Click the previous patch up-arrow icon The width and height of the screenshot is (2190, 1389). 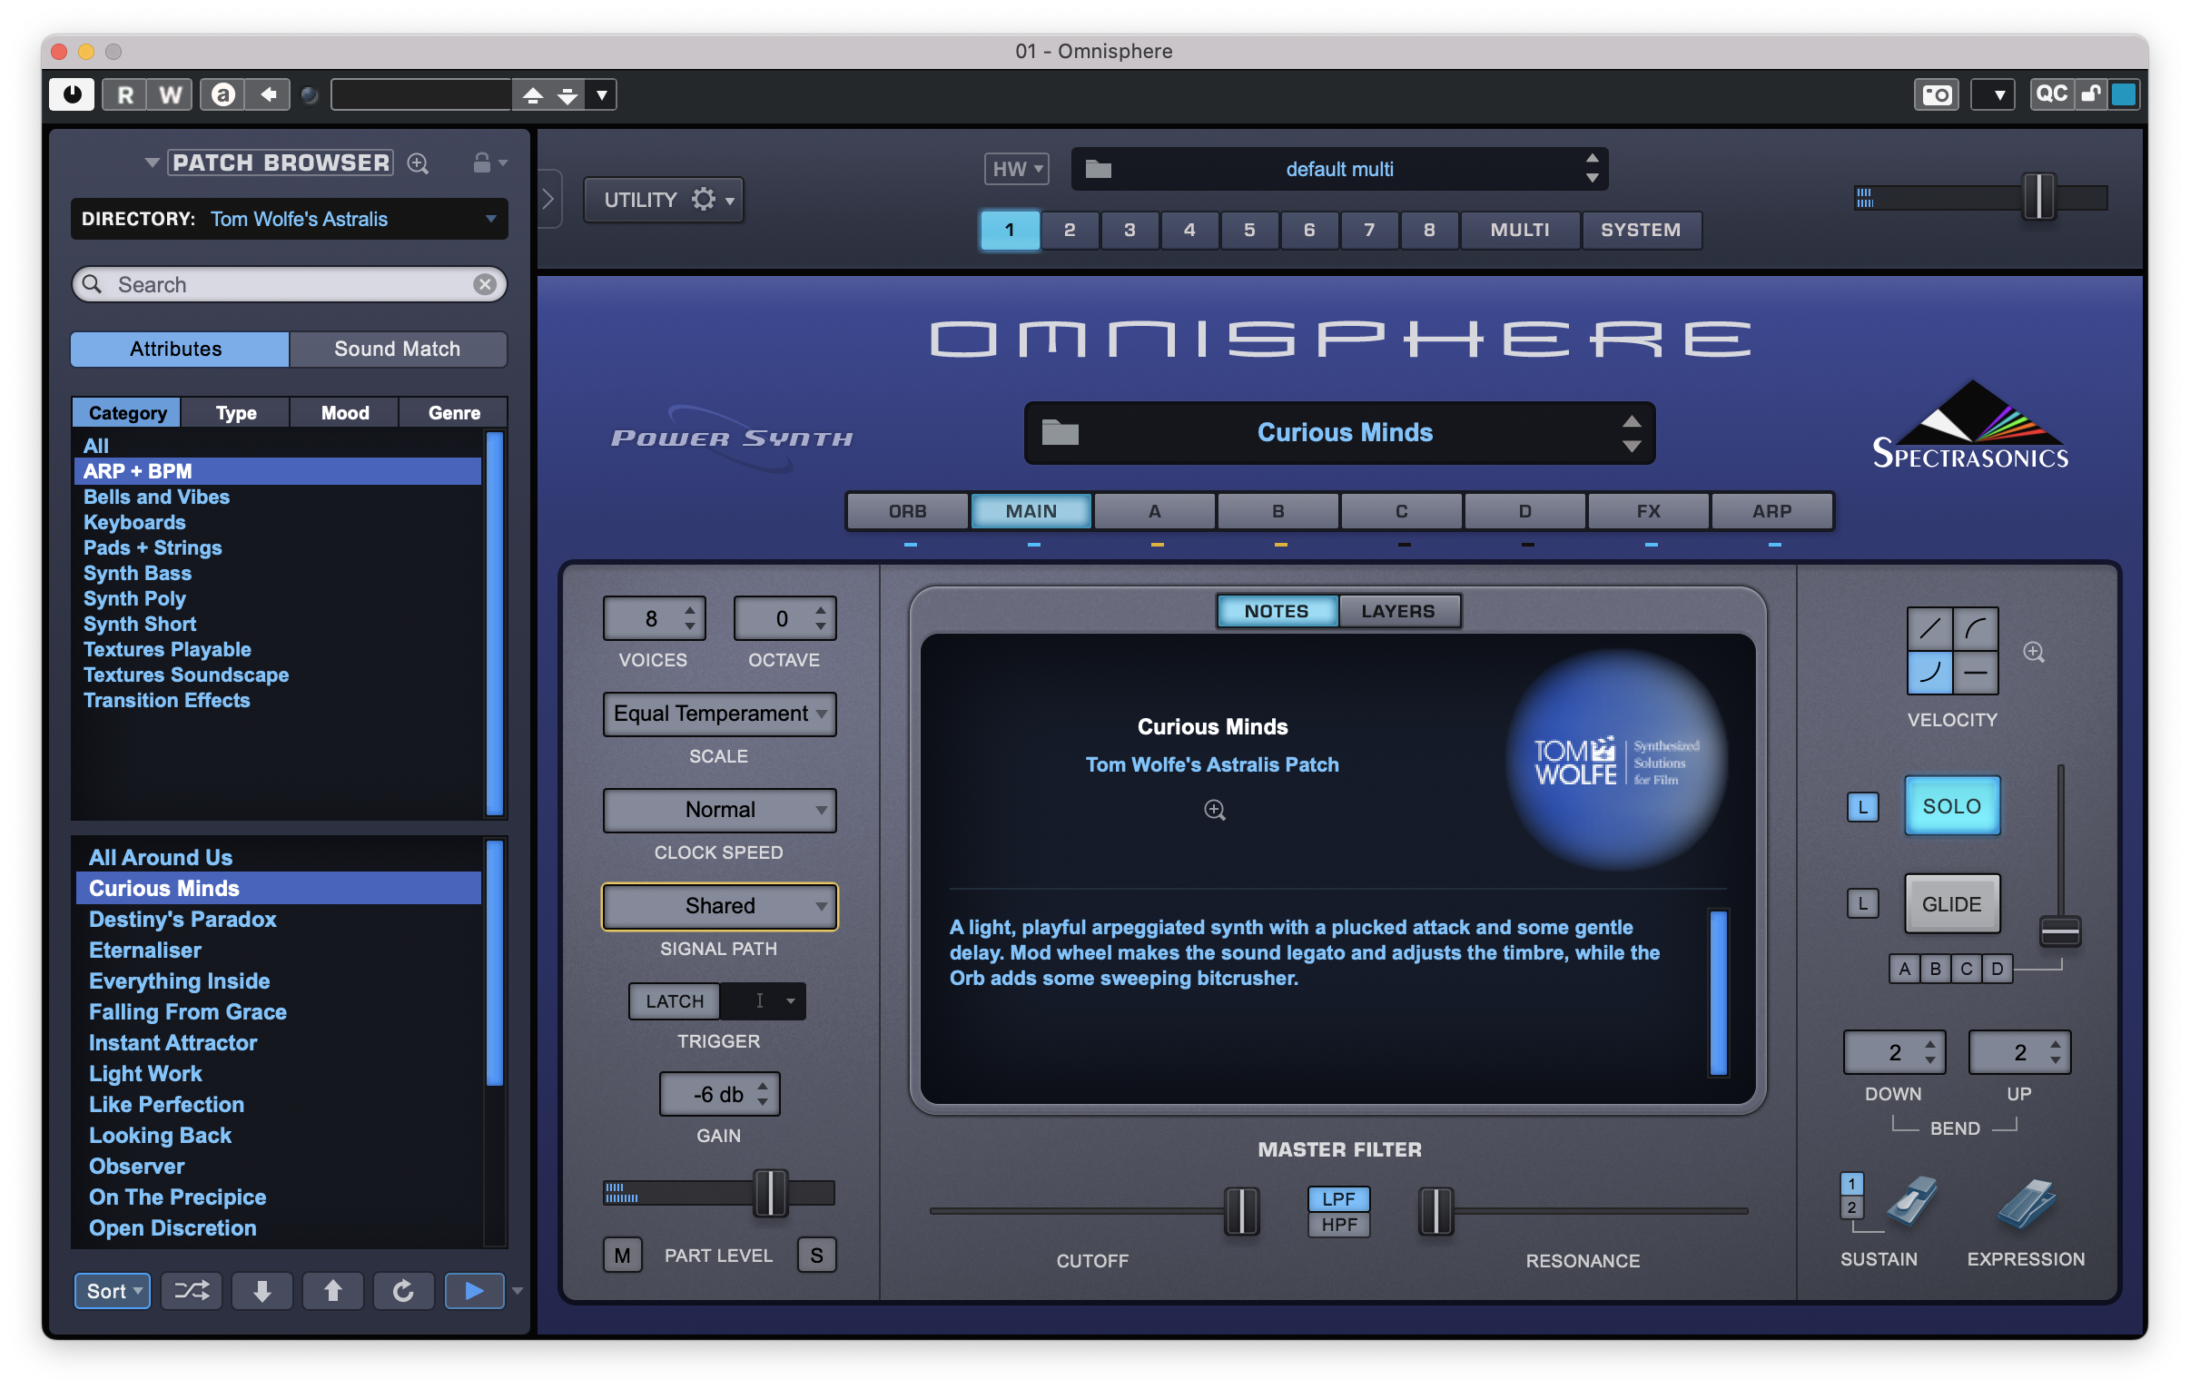click(333, 1292)
